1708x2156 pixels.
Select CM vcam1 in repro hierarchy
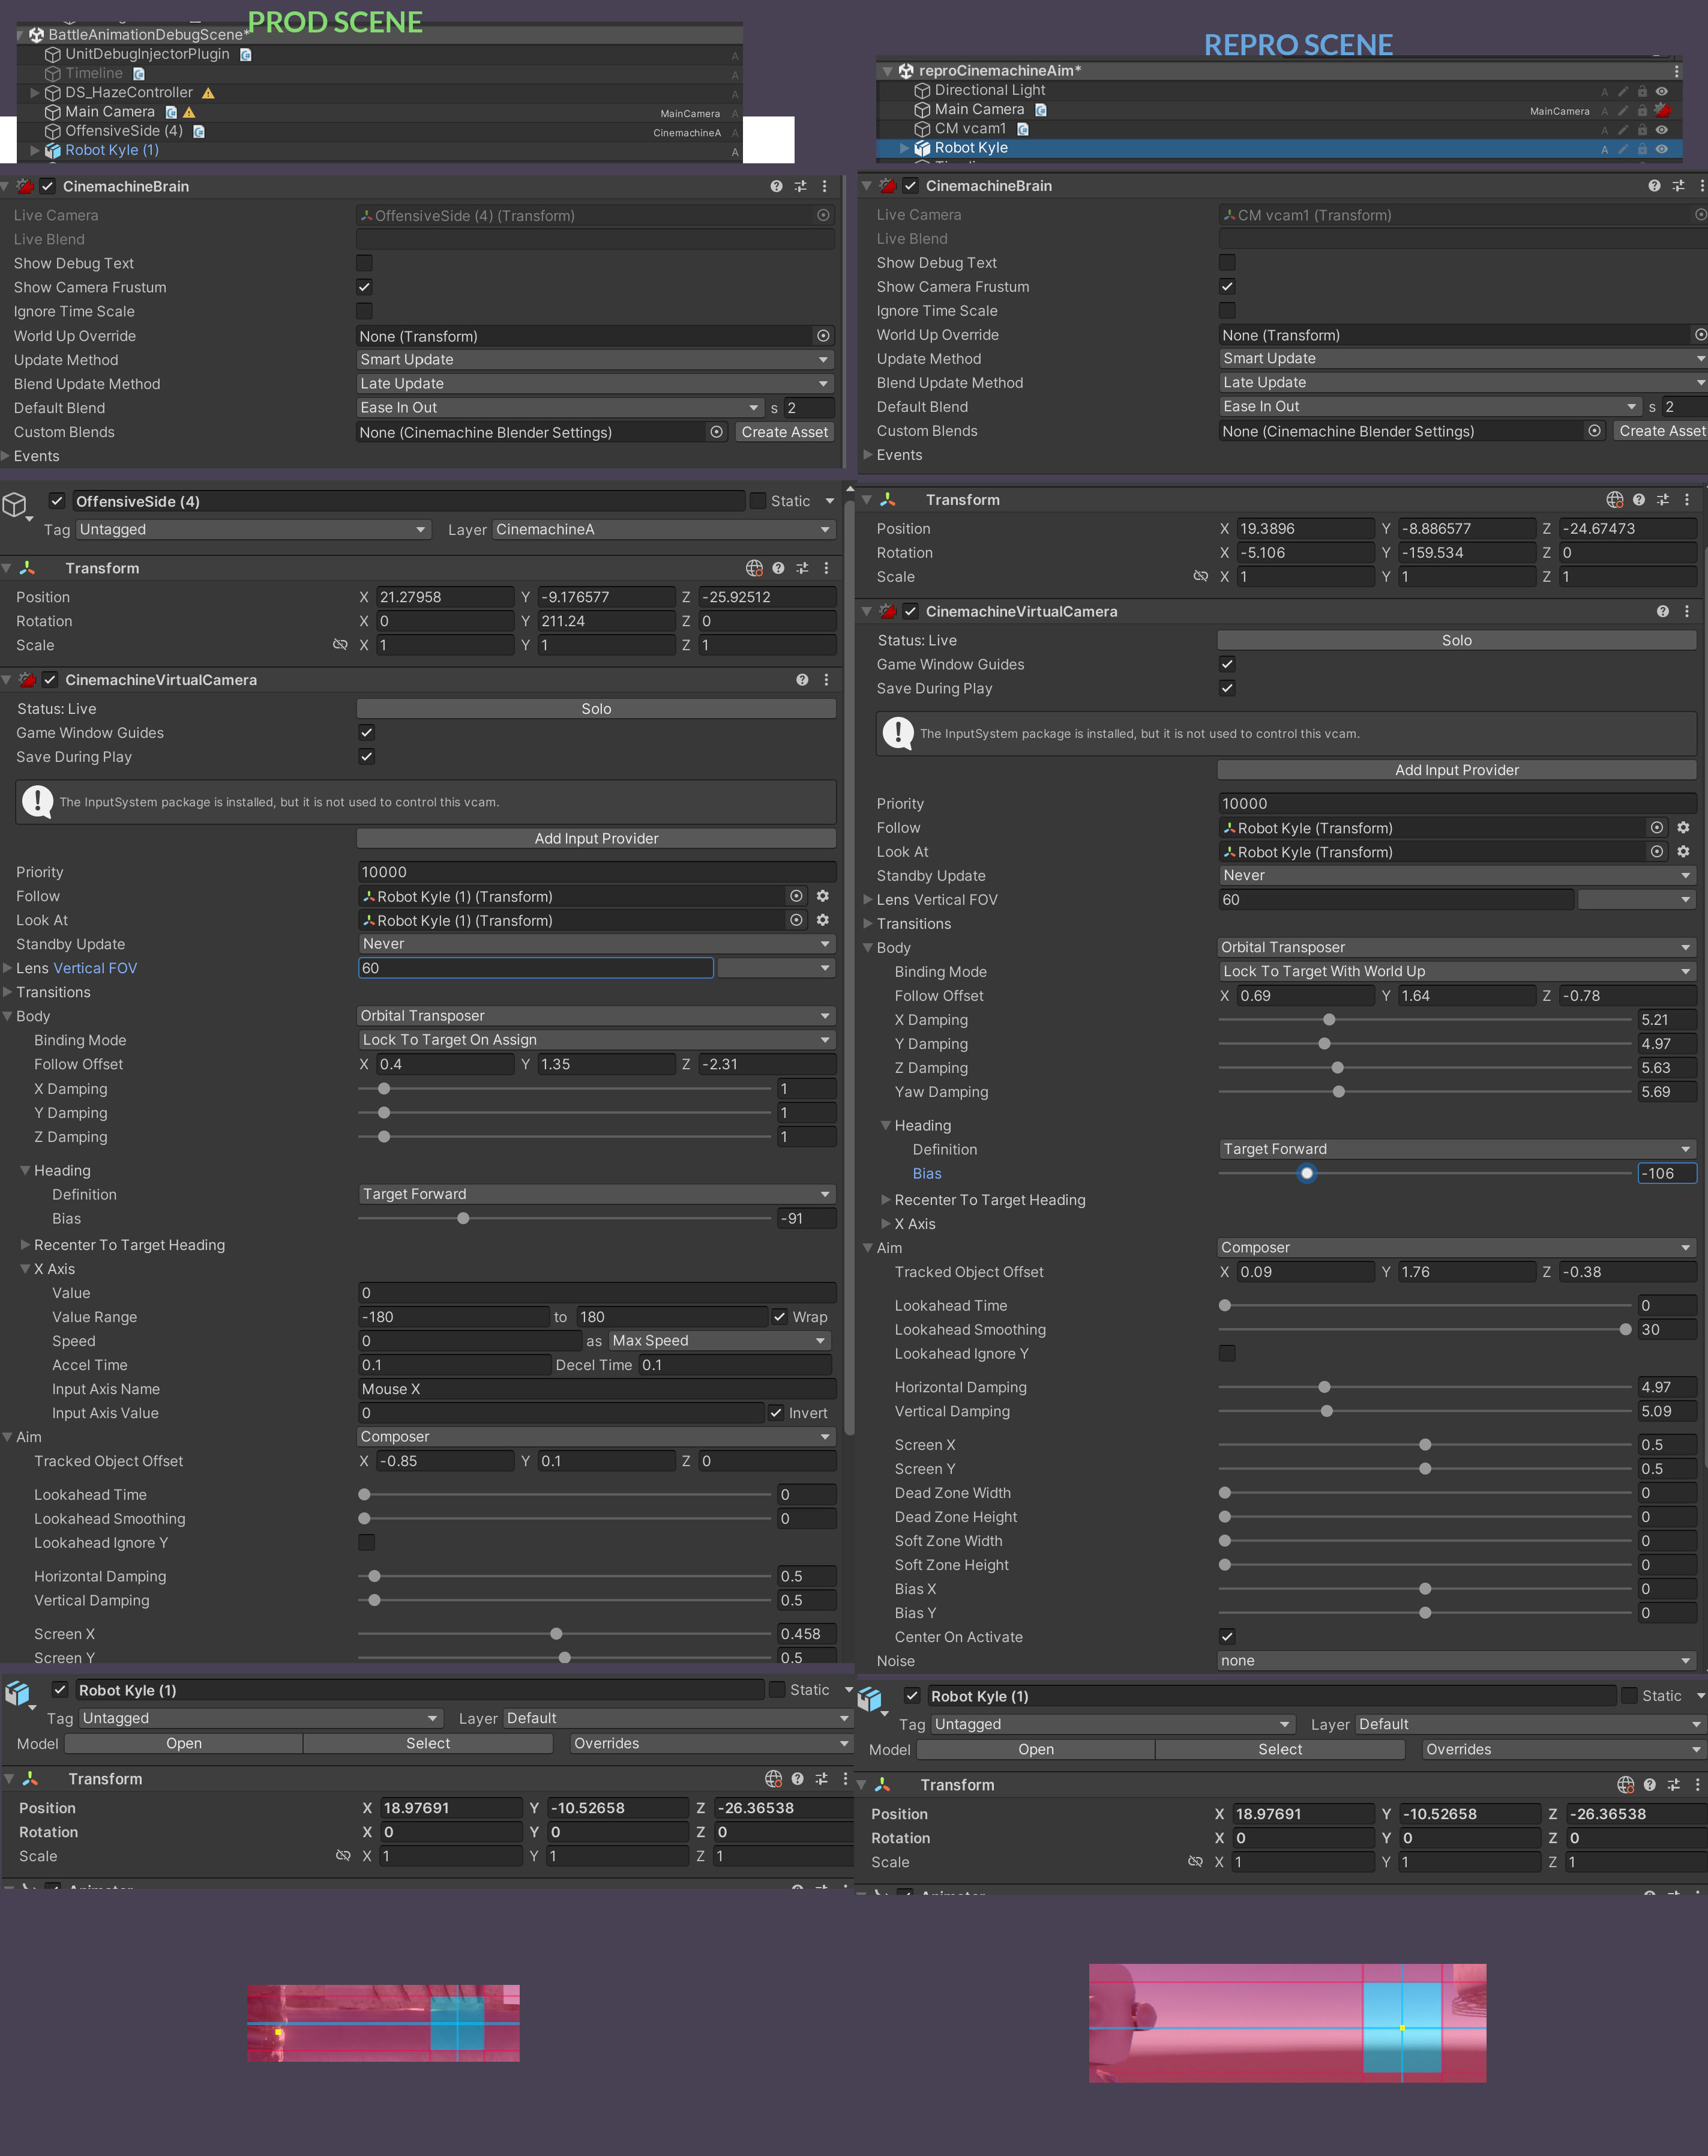click(970, 129)
